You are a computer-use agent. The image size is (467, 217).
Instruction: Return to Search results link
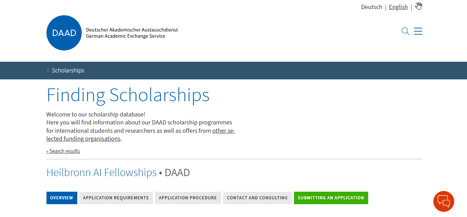click(x=63, y=151)
